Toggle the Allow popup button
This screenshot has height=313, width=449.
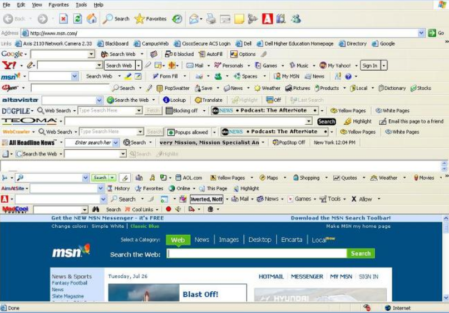point(362,199)
